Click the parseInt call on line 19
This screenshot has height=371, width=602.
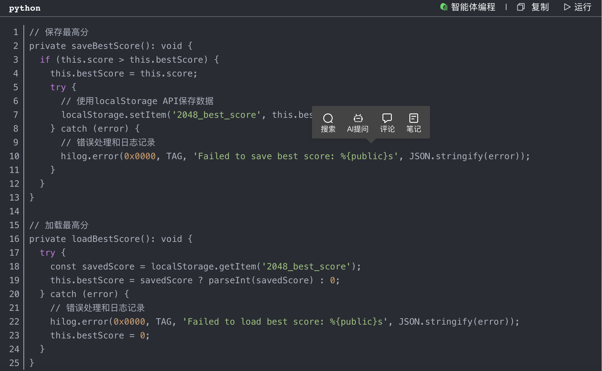click(230, 280)
